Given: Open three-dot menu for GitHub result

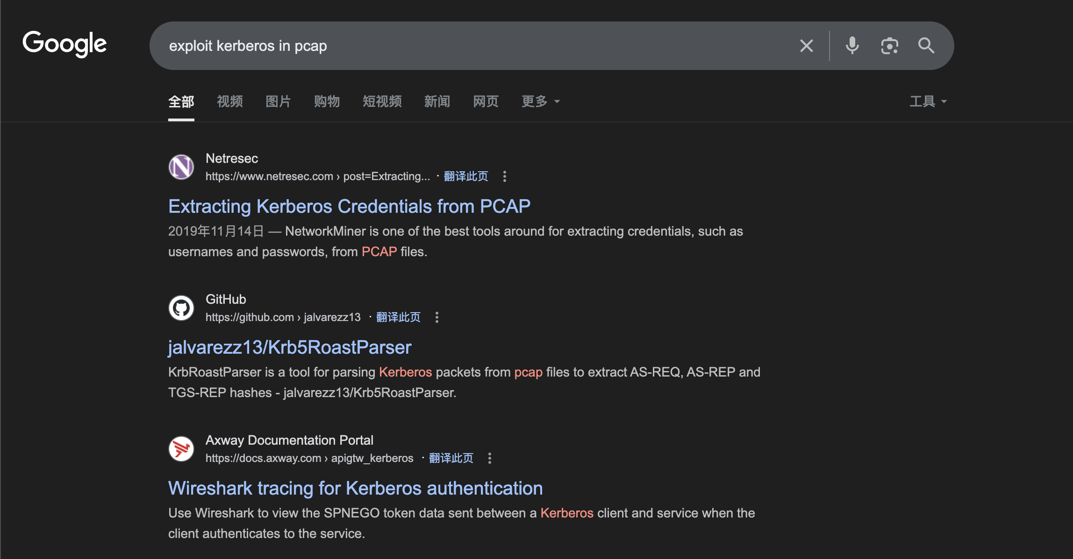Looking at the screenshot, I should 436,317.
